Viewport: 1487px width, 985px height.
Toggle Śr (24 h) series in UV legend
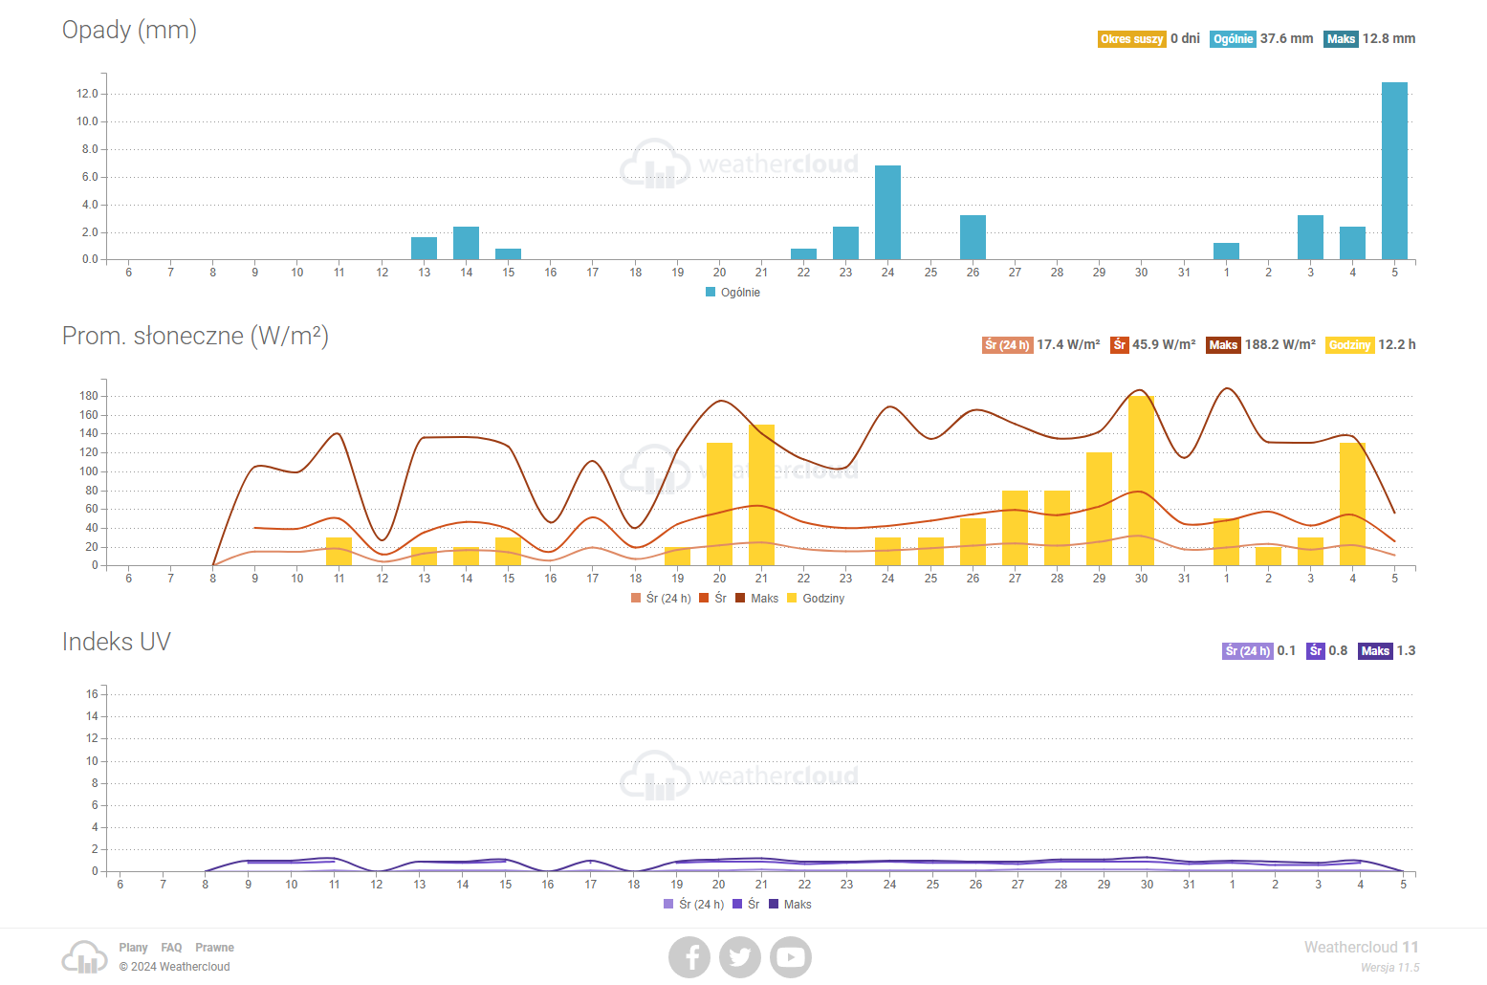[x=693, y=905]
